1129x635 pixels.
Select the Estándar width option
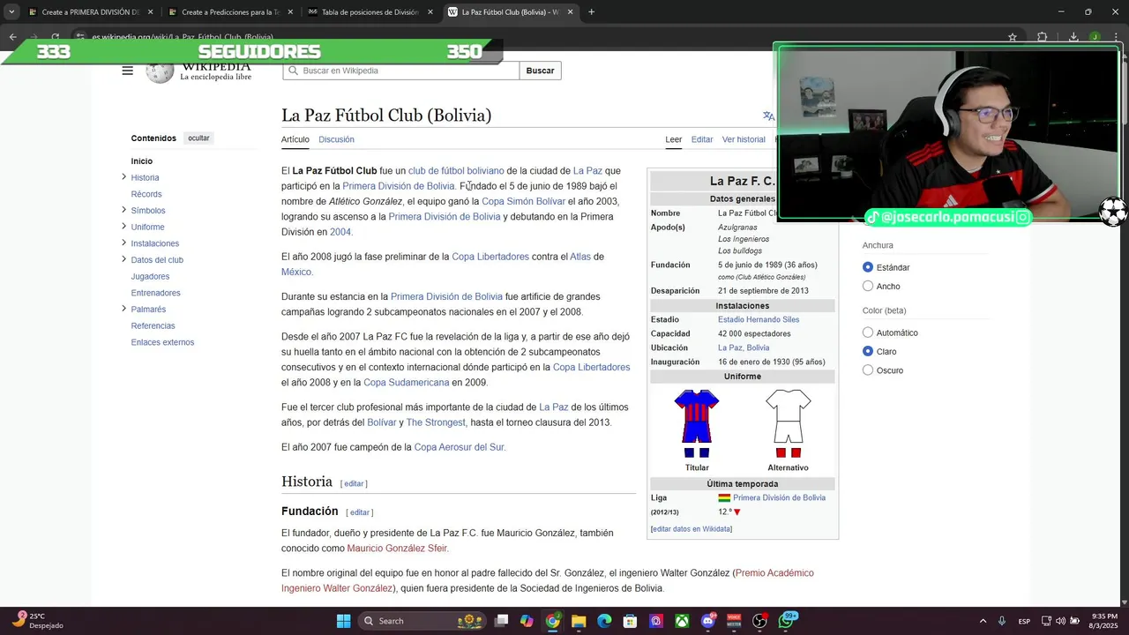868,267
